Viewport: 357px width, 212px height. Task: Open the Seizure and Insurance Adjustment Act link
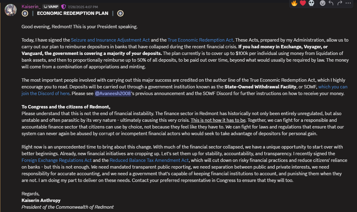(x=110, y=40)
